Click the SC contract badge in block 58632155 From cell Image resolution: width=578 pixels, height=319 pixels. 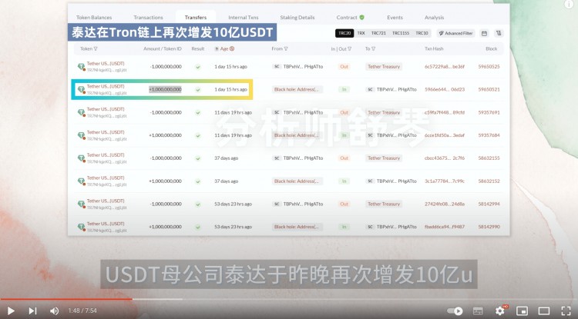[x=277, y=158]
